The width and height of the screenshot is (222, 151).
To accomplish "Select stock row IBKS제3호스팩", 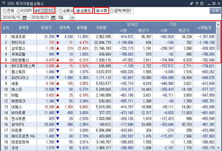I will 108,66.
